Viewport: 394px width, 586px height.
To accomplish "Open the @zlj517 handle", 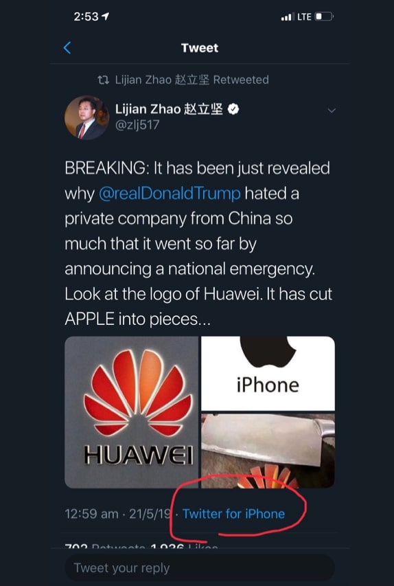I will tap(137, 125).
